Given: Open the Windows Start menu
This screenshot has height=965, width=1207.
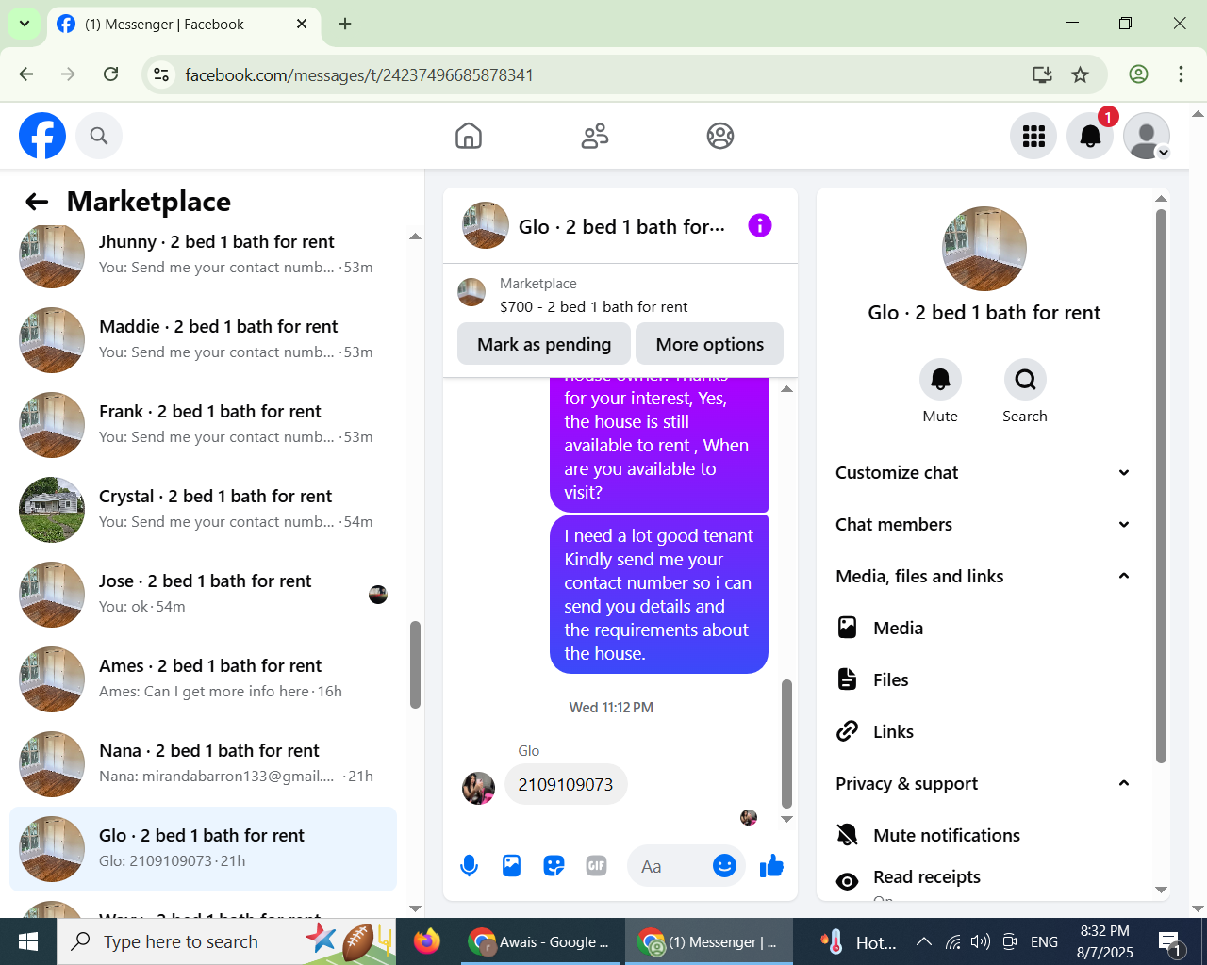Looking at the screenshot, I should [28, 941].
